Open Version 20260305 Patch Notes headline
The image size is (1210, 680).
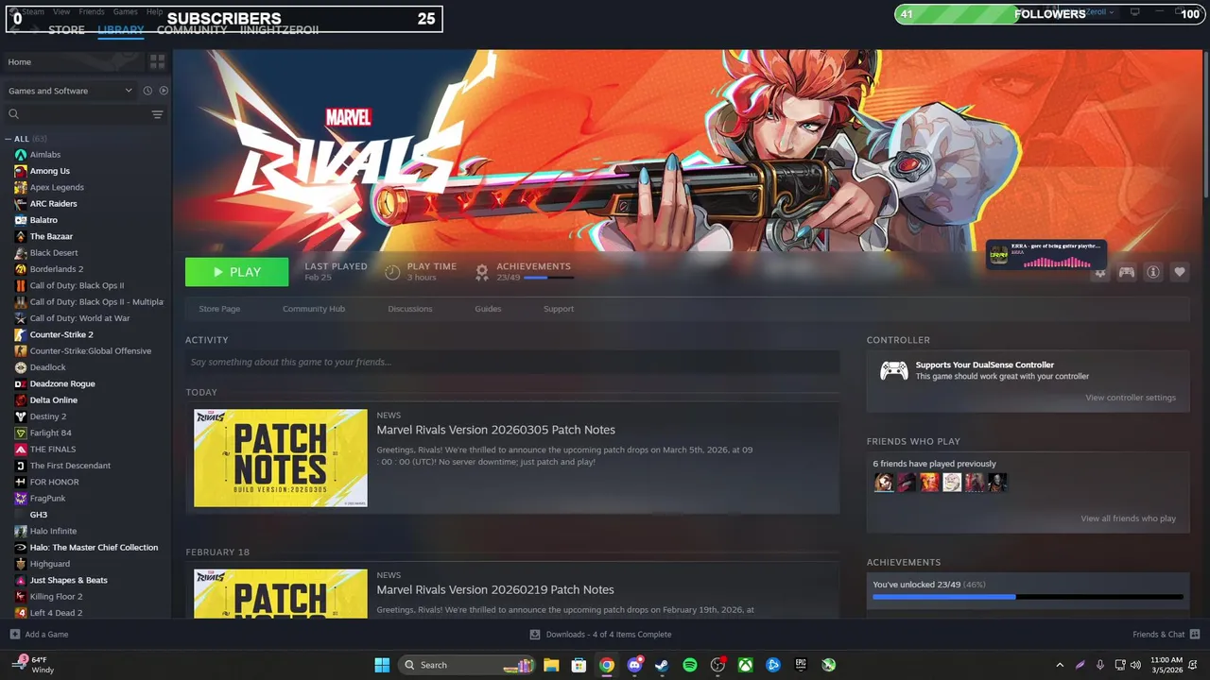[x=496, y=430]
